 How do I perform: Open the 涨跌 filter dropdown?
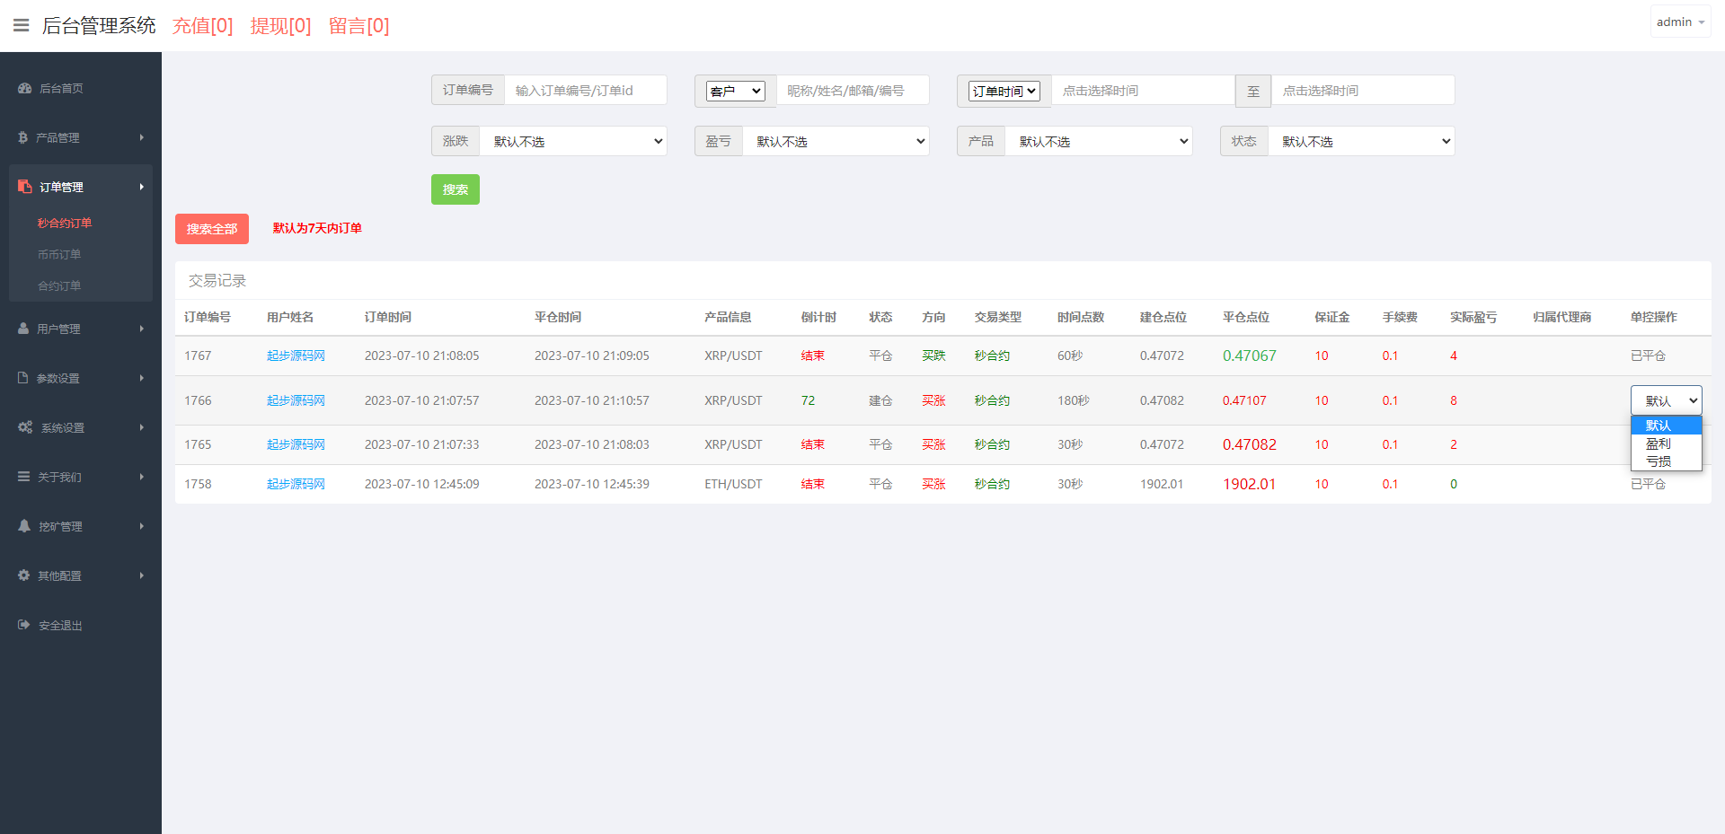coord(573,141)
